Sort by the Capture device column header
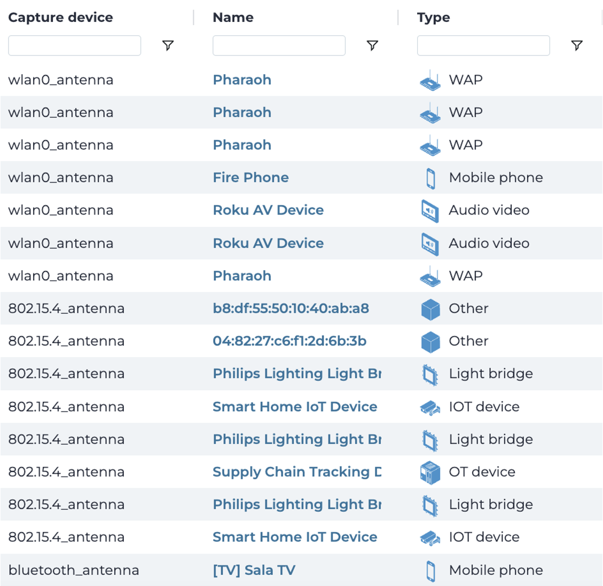 (60, 18)
